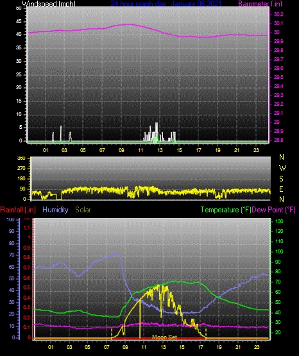Click the 'W' wind direction label
This screenshot has width=299, height=356.
point(282,168)
